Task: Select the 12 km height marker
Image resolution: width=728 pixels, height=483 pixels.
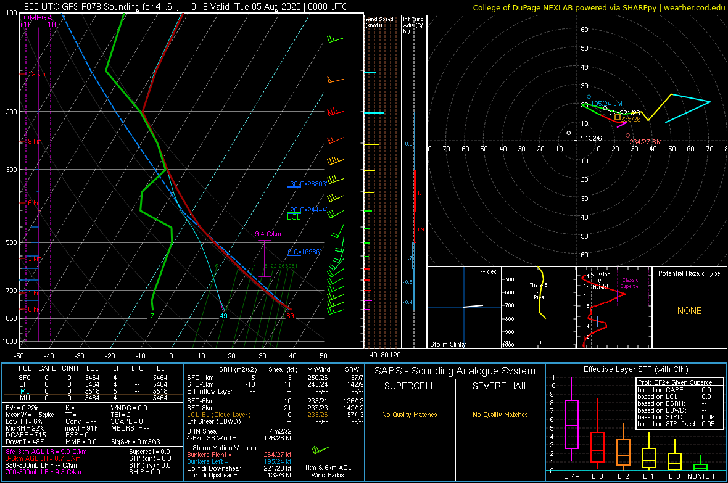Action: (x=36, y=74)
